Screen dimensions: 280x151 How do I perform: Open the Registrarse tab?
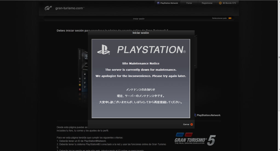click(x=207, y=3)
